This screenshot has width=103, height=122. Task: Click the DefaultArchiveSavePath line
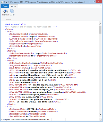click(38, 54)
